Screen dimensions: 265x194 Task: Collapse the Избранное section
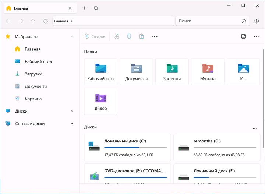pos(72,37)
